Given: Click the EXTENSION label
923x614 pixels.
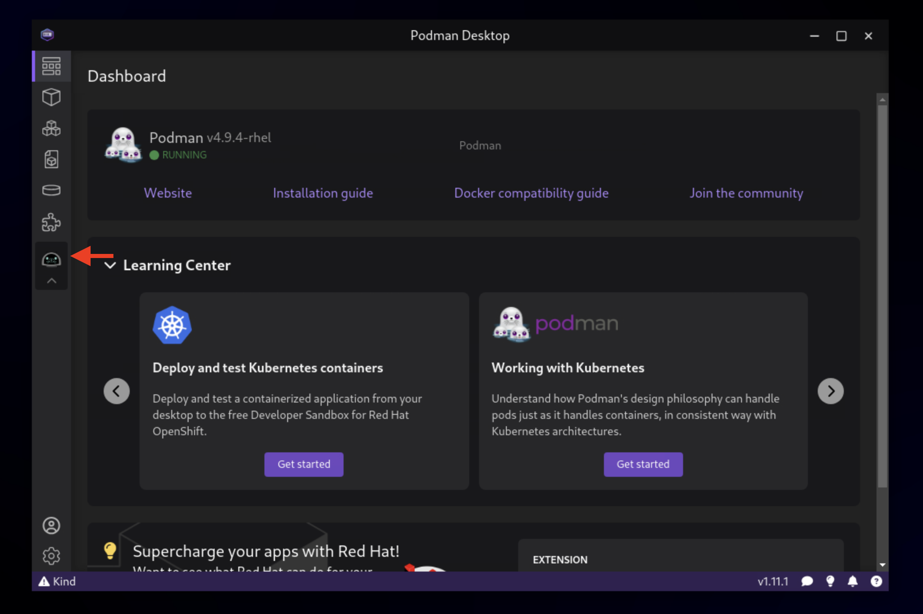Looking at the screenshot, I should pos(560,560).
